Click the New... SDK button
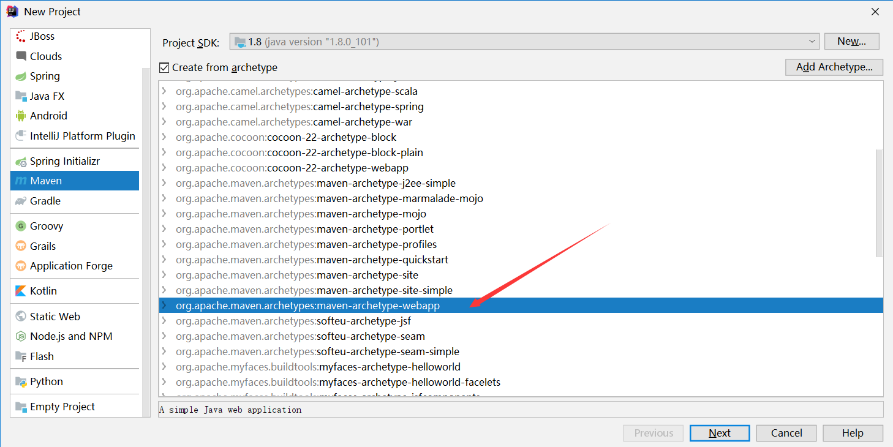 point(852,41)
